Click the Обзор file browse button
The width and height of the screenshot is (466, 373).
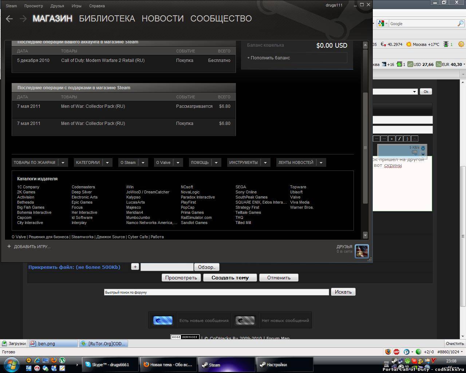[x=206, y=267]
